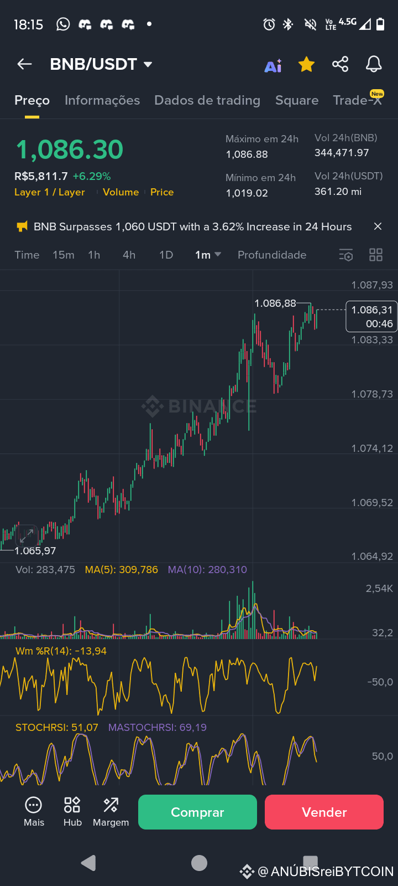Tap the MASTOCHRSI: 69,19 label
The height and width of the screenshot is (886, 398).
point(158,728)
